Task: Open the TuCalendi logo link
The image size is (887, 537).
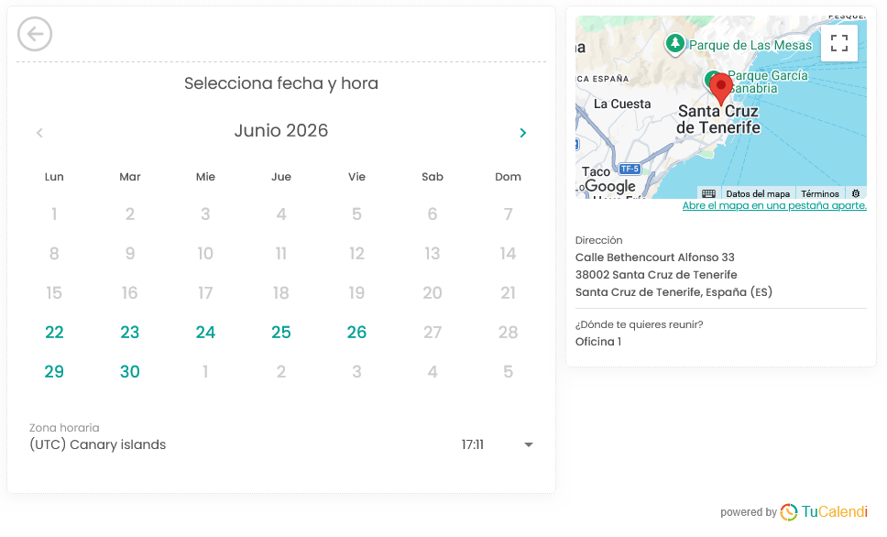Action: [824, 511]
